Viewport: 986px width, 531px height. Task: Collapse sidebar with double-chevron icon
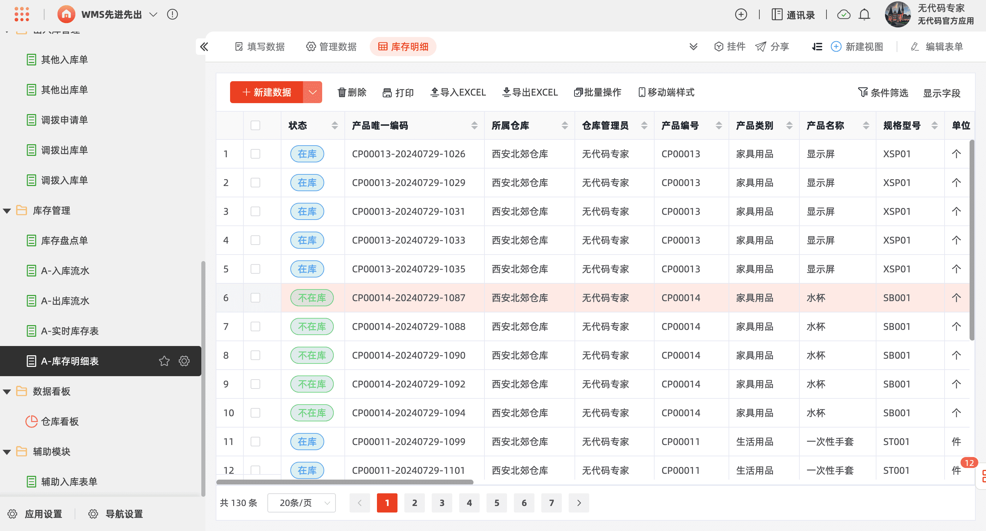point(204,47)
